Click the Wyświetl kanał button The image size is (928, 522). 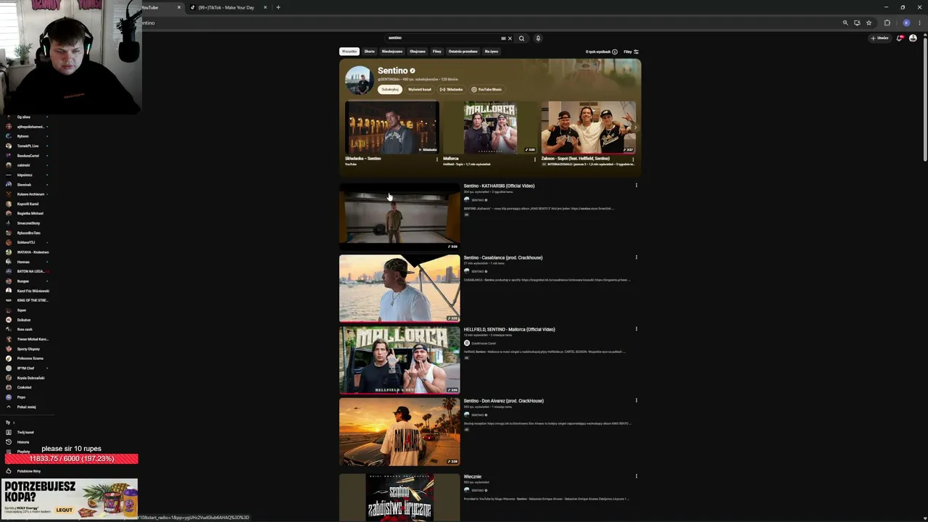click(x=420, y=89)
